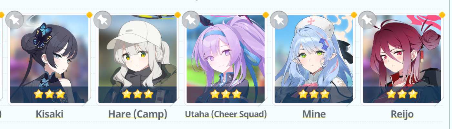Open the Reijo name link

(x=402, y=114)
